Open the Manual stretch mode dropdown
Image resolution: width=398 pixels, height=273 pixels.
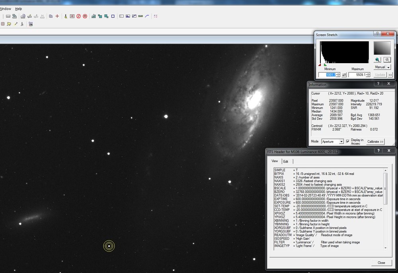(x=388, y=66)
